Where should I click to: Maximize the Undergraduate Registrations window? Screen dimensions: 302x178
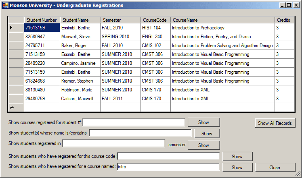point(289,5)
